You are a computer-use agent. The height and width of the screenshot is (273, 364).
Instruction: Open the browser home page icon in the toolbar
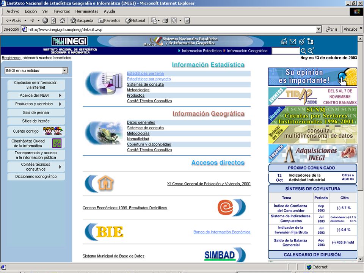pos(62,20)
